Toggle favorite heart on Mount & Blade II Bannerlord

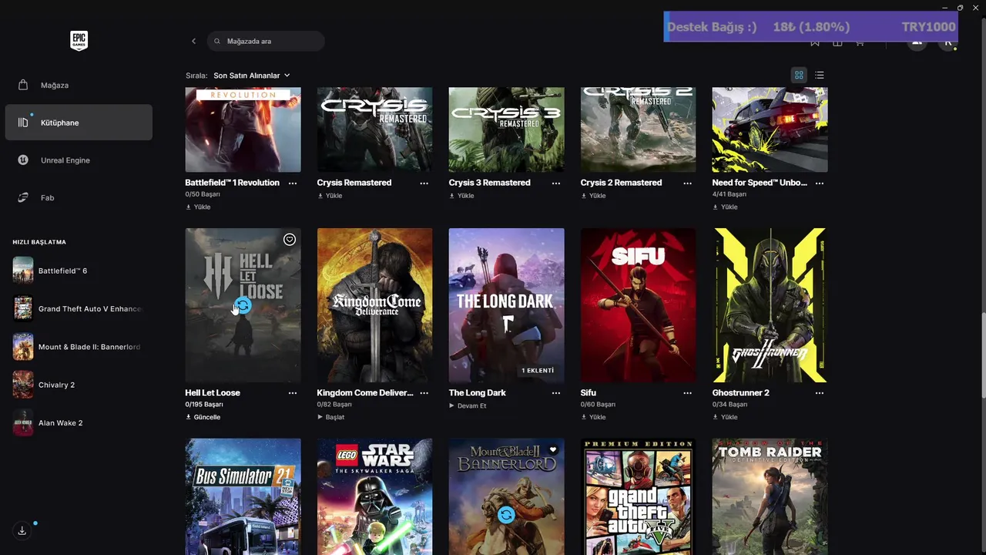553,450
